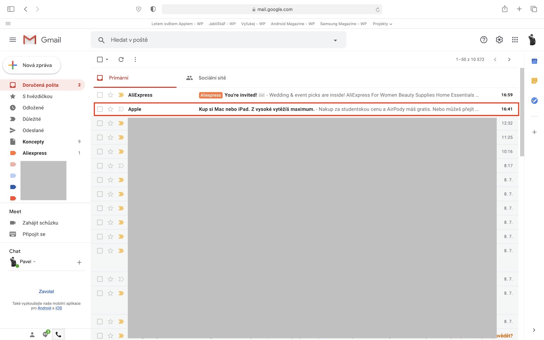Tick the checkbox for AliExpress email

(100, 95)
